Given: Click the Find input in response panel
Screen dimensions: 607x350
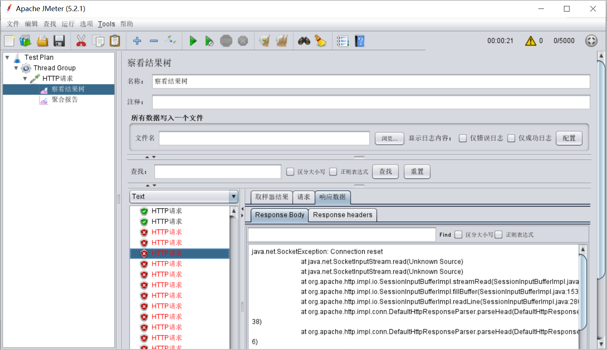Looking at the screenshot, I should [x=342, y=235].
